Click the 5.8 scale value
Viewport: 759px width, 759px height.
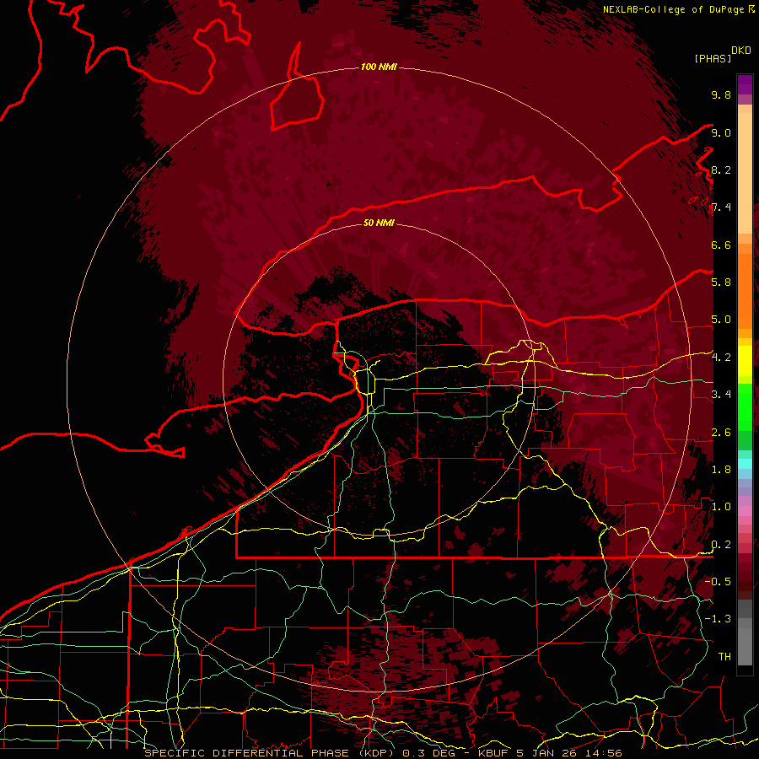(721, 283)
